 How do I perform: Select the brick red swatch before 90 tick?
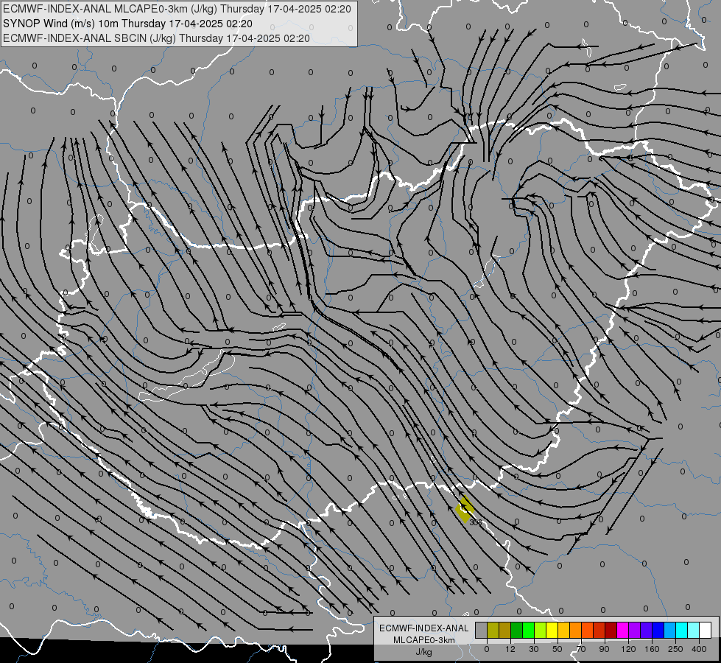tap(599, 630)
